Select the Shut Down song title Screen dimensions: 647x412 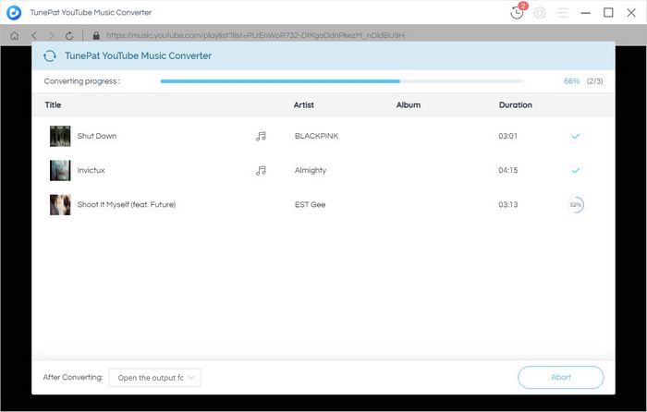pos(97,136)
